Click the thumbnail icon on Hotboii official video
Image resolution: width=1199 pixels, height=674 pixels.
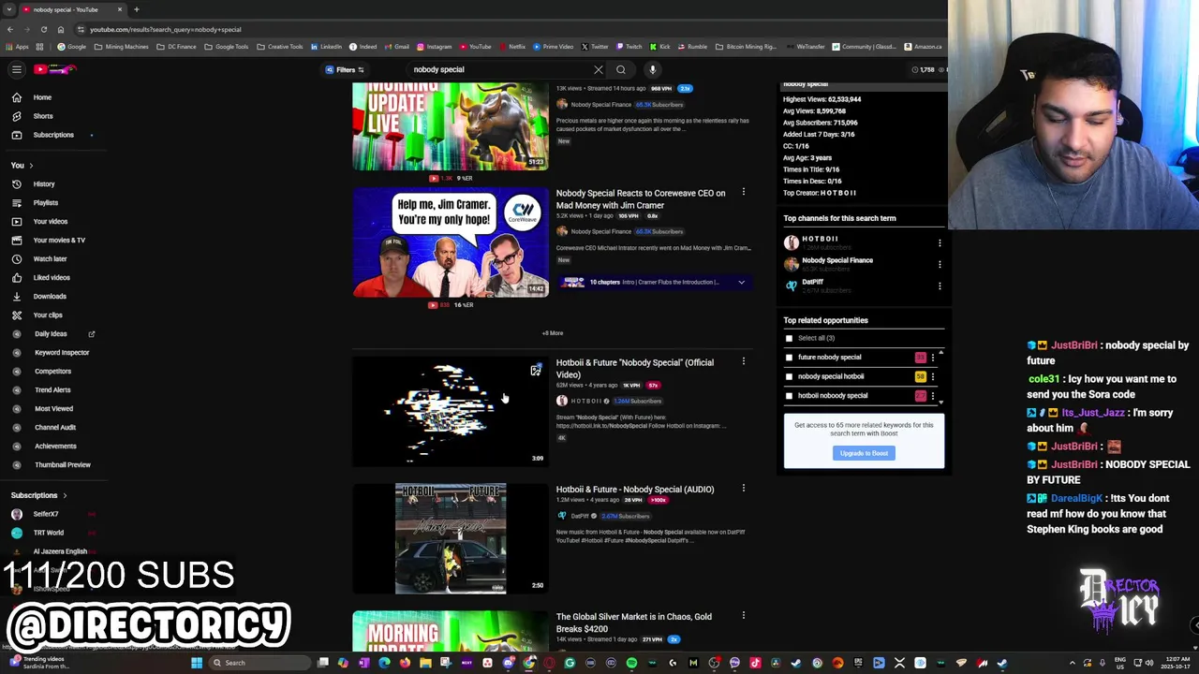[535, 371]
